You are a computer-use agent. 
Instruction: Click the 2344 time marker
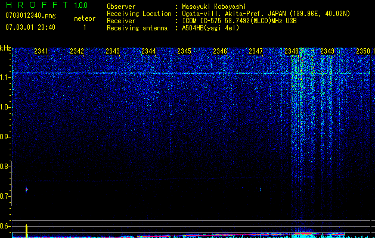pyautogui.click(x=148, y=51)
